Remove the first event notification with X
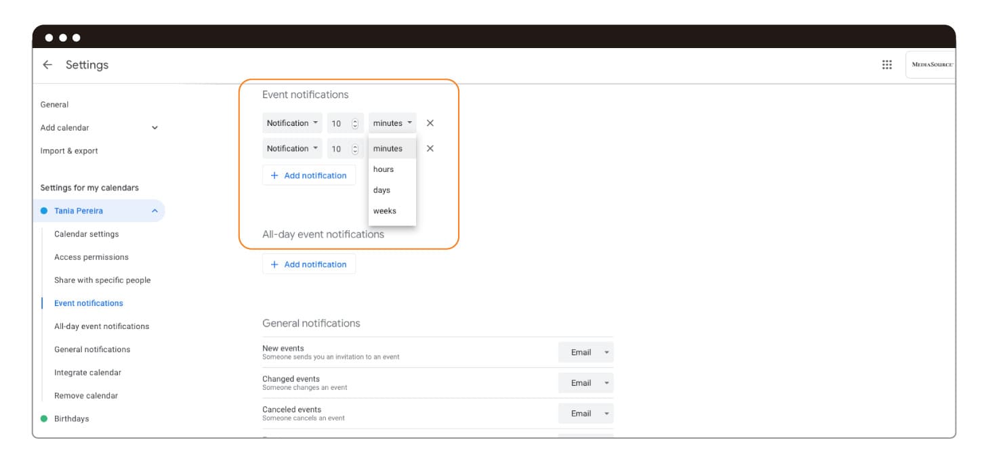The image size is (988, 457). (x=430, y=123)
